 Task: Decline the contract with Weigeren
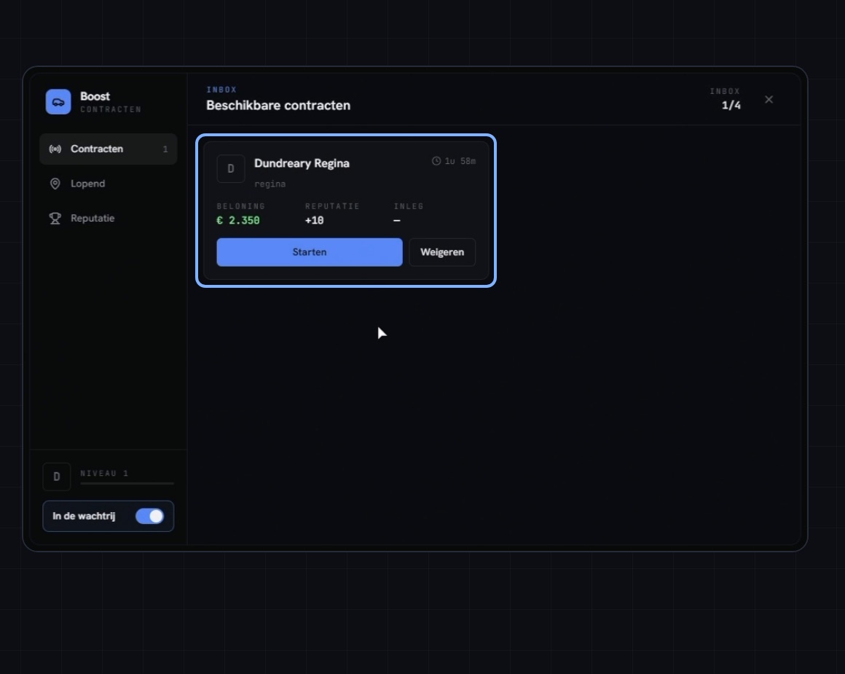click(x=442, y=252)
